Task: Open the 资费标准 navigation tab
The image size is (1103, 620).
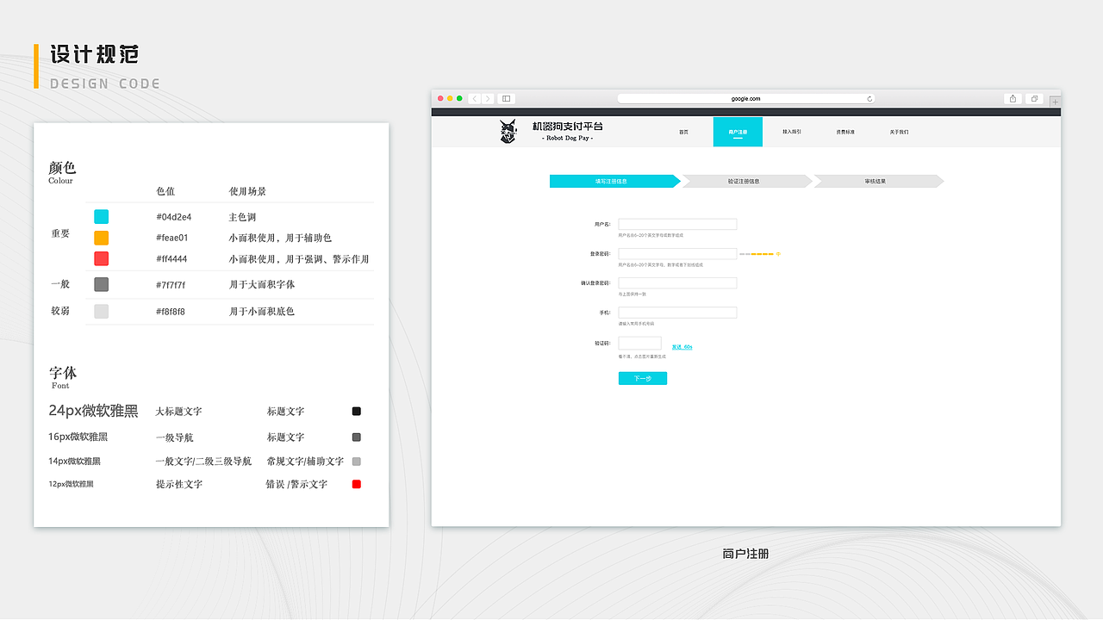Action: click(x=845, y=132)
